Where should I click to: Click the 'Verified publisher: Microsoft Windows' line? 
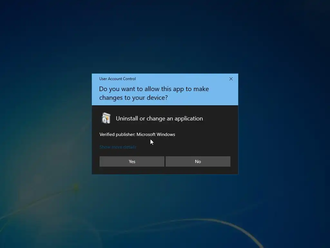tap(137, 134)
